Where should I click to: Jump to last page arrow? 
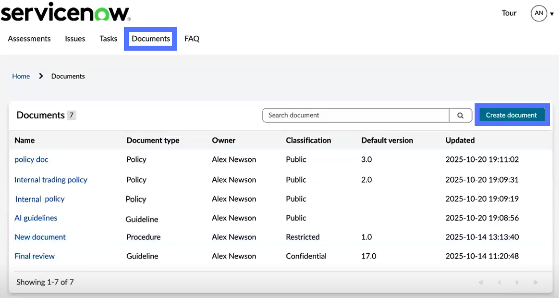point(535,282)
